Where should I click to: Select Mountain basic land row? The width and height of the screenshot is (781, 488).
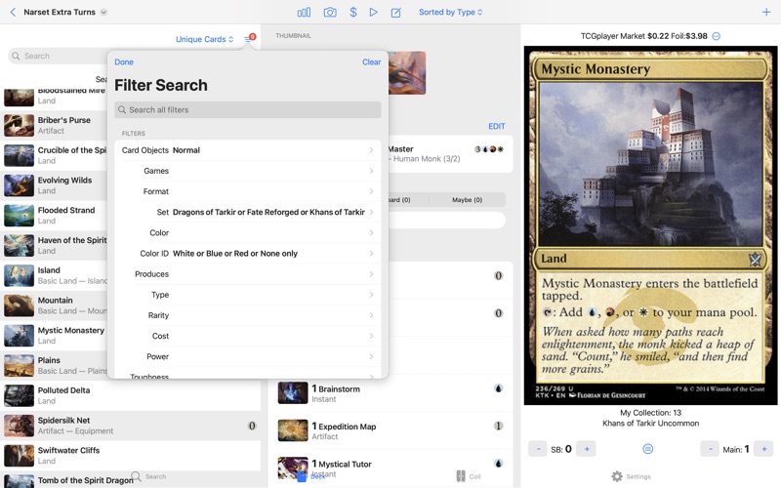click(54, 305)
